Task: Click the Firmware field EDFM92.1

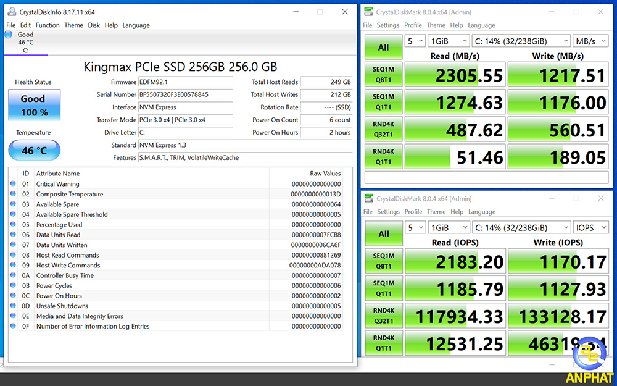Action: pyautogui.click(x=185, y=82)
